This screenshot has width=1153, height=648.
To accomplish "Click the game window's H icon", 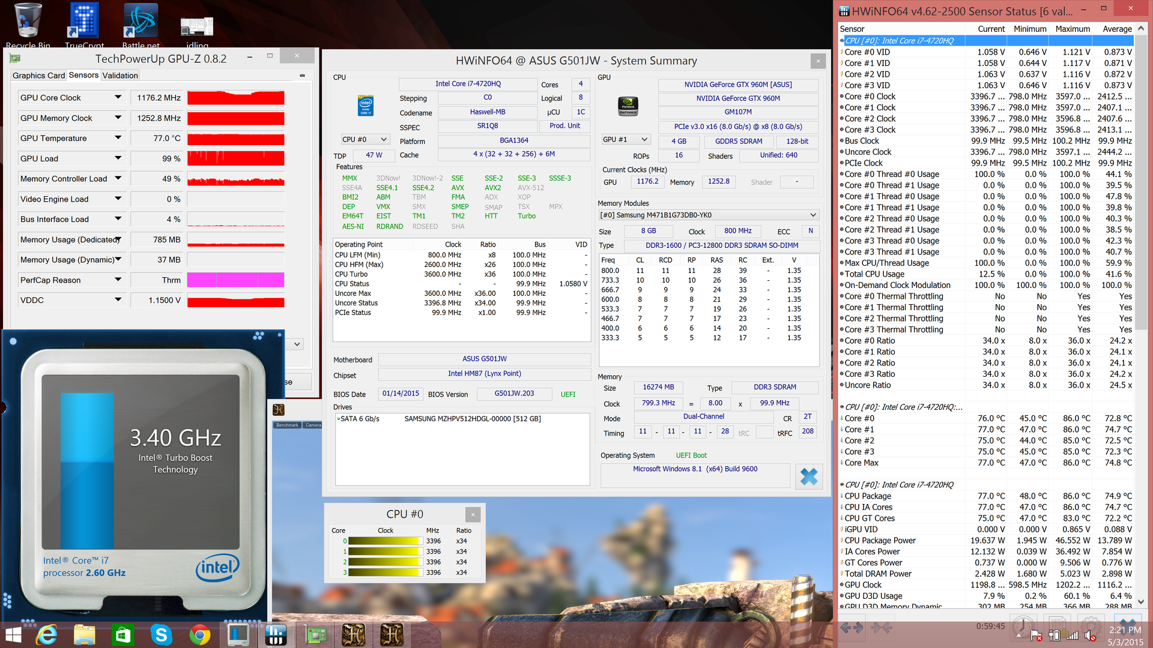I will pos(278,410).
